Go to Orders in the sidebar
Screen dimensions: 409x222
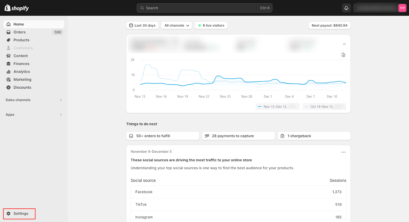click(x=34, y=32)
